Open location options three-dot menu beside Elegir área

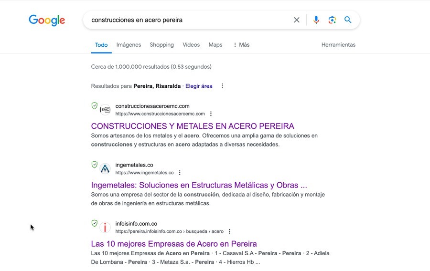(222, 86)
